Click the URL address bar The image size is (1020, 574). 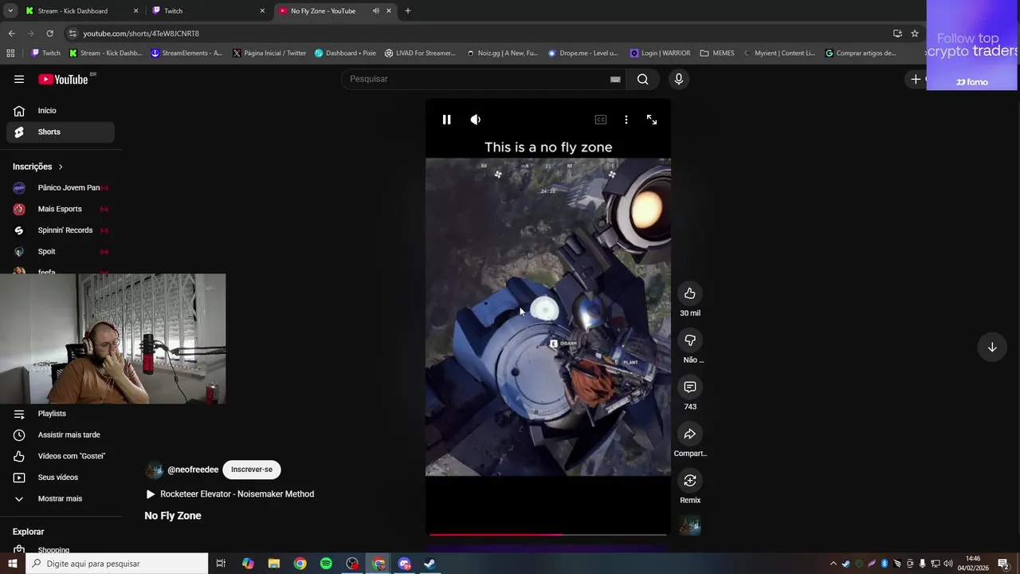tap(478, 33)
